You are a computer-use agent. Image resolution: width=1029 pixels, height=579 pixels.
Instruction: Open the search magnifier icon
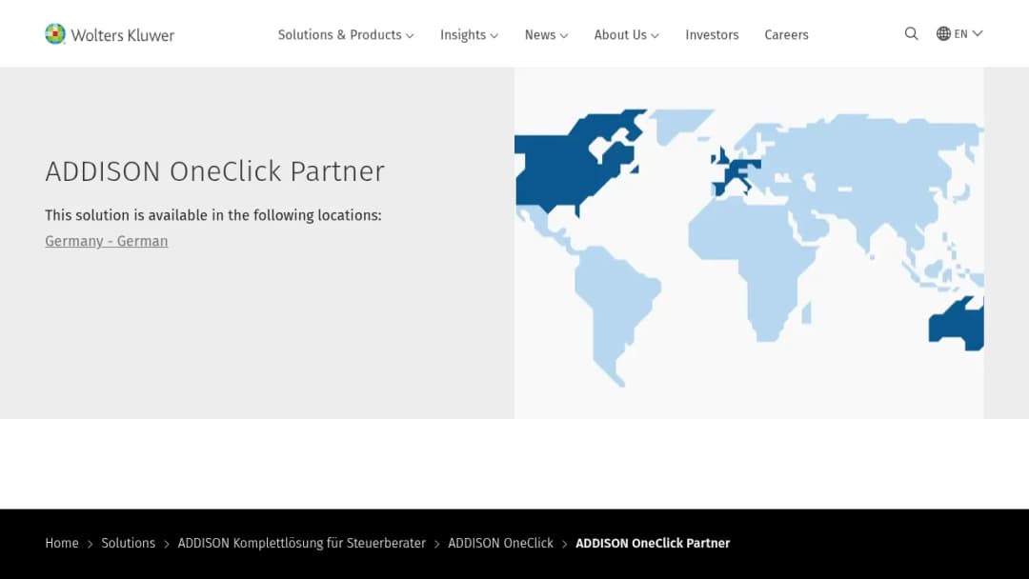pyautogui.click(x=911, y=33)
